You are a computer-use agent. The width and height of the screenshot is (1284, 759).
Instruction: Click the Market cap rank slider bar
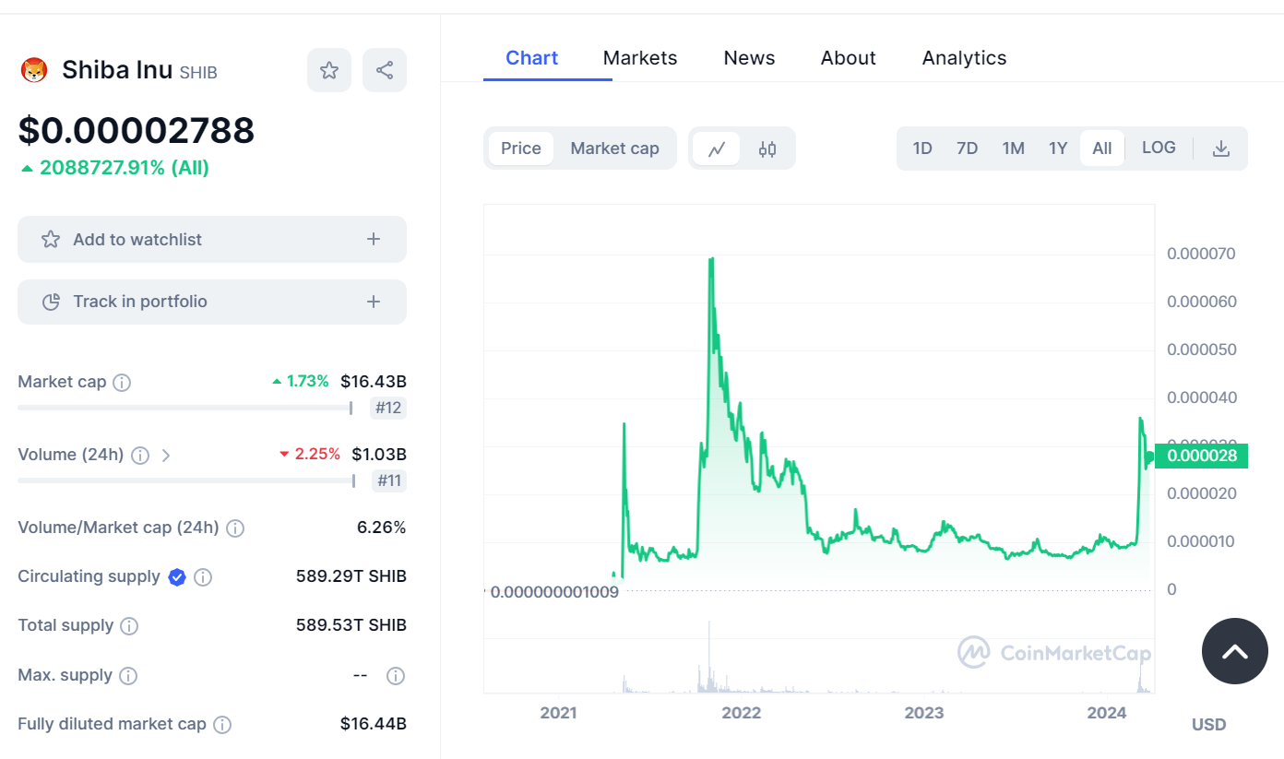(184, 408)
